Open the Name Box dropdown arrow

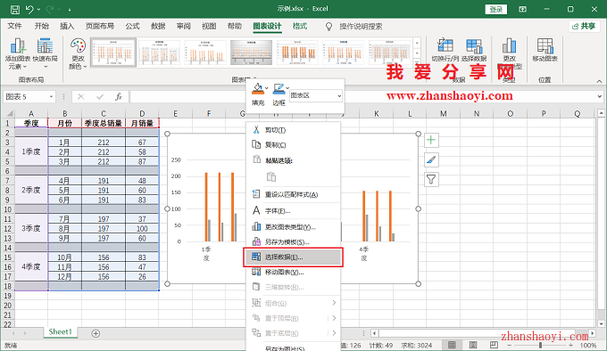[x=51, y=96]
